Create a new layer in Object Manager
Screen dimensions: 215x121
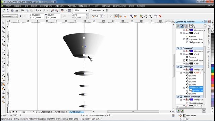pyautogui.click(x=178, y=111)
